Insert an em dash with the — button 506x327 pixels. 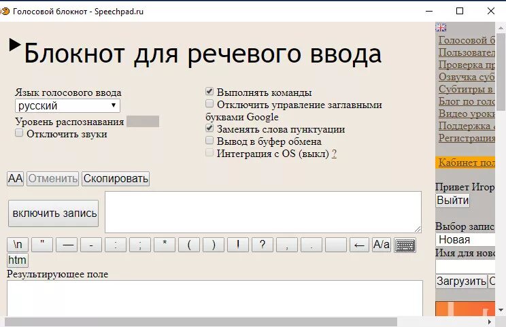pyautogui.click(x=67, y=245)
